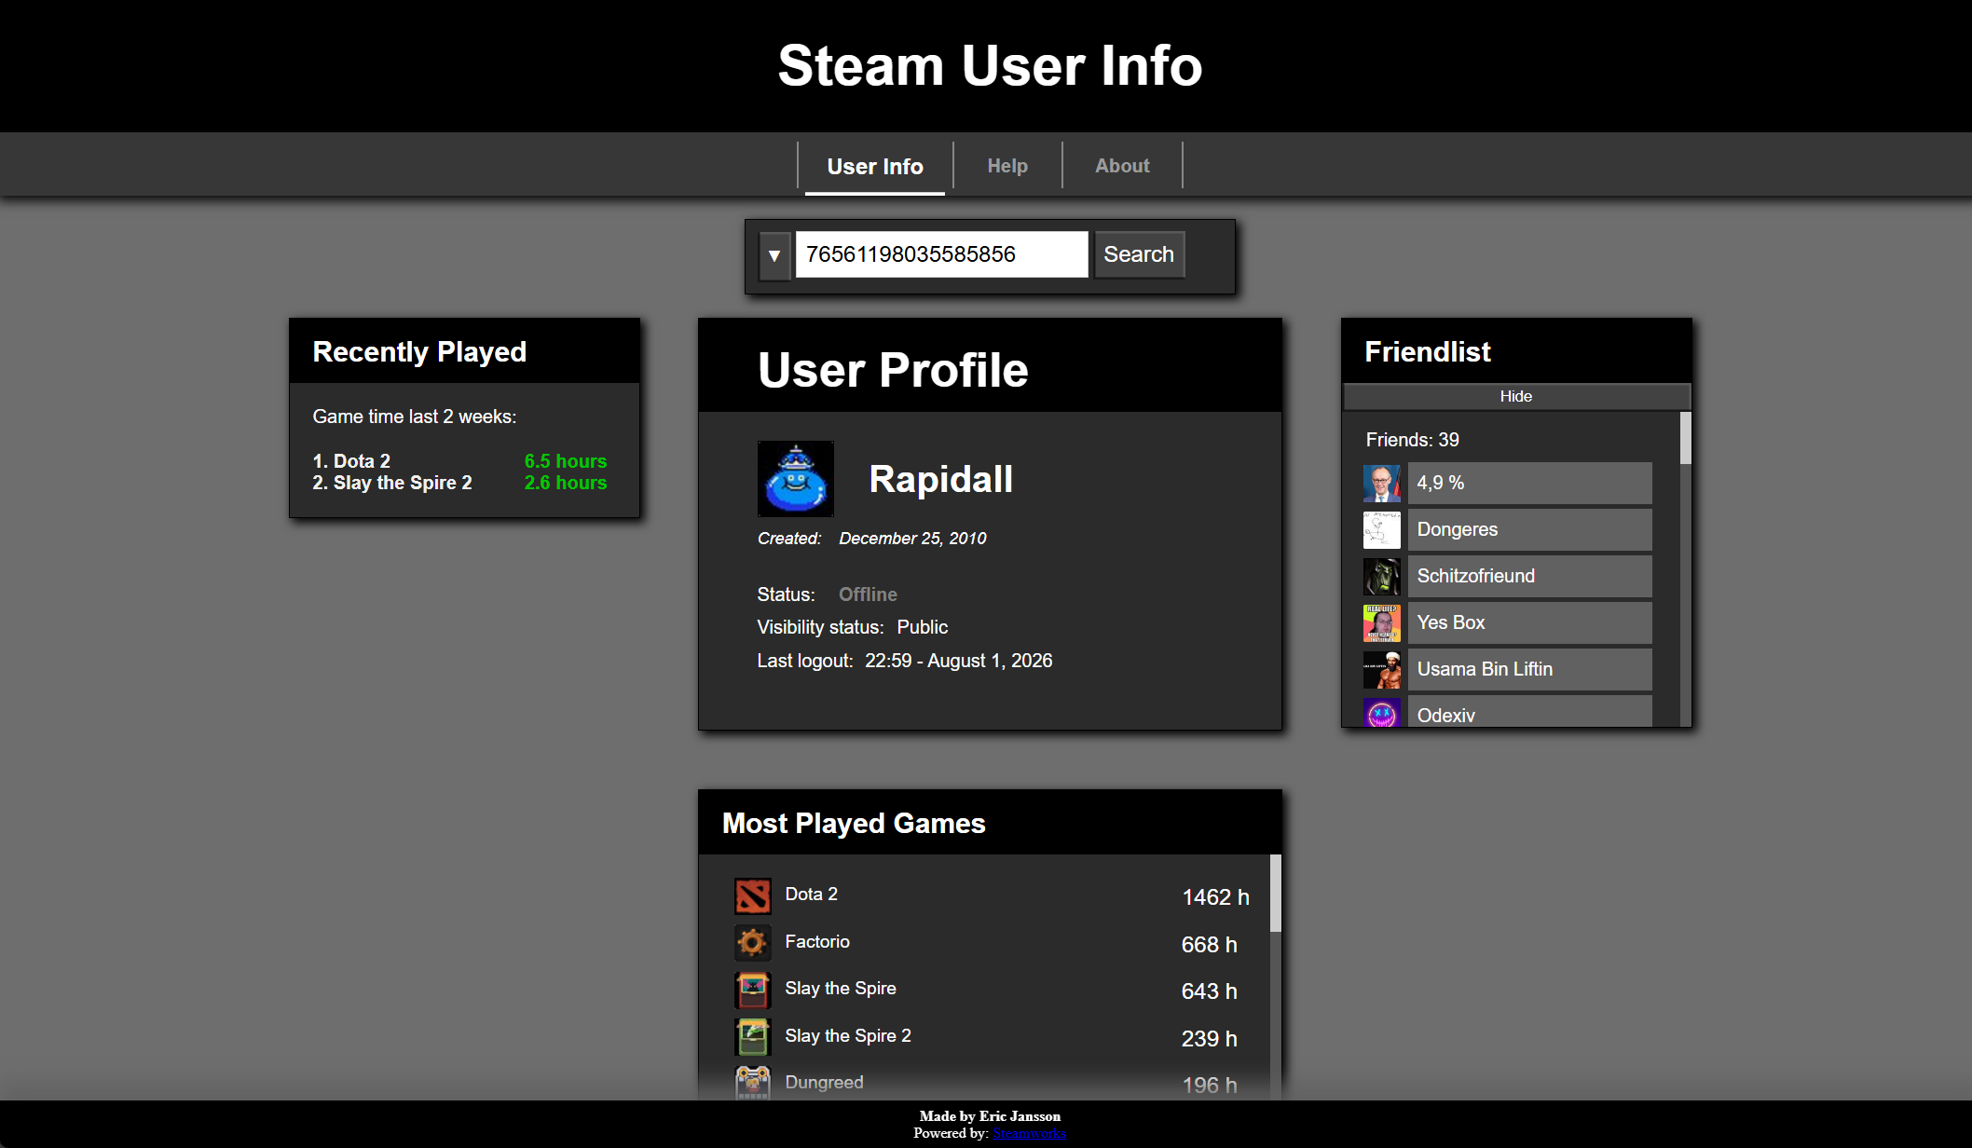Switch to the User Info tab
The width and height of the screenshot is (1972, 1148).
(875, 167)
